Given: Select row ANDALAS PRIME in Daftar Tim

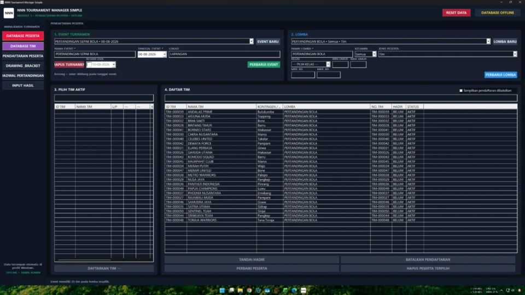Looking at the screenshot, I should (341, 112).
